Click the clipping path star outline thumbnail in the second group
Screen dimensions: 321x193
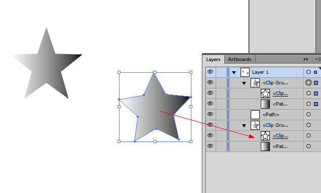click(265, 136)
